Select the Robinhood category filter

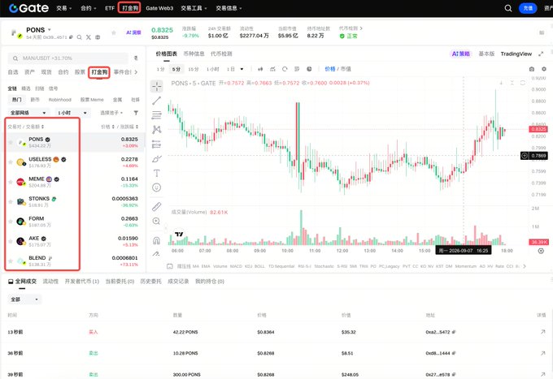[x=60, y=100]
